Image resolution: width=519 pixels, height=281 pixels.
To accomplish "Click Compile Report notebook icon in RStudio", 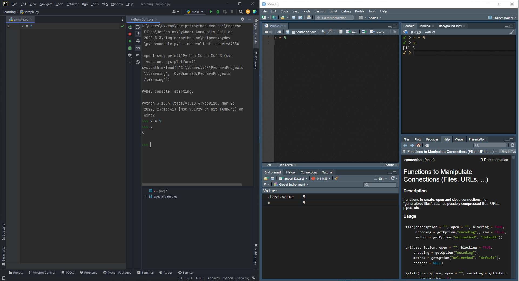I will click(341, 32).
